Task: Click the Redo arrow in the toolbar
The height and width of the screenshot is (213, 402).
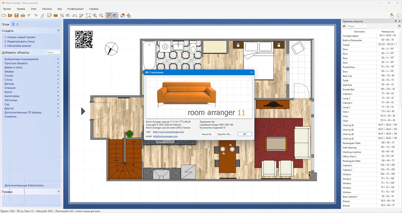Action: click(x=36, y=15)
